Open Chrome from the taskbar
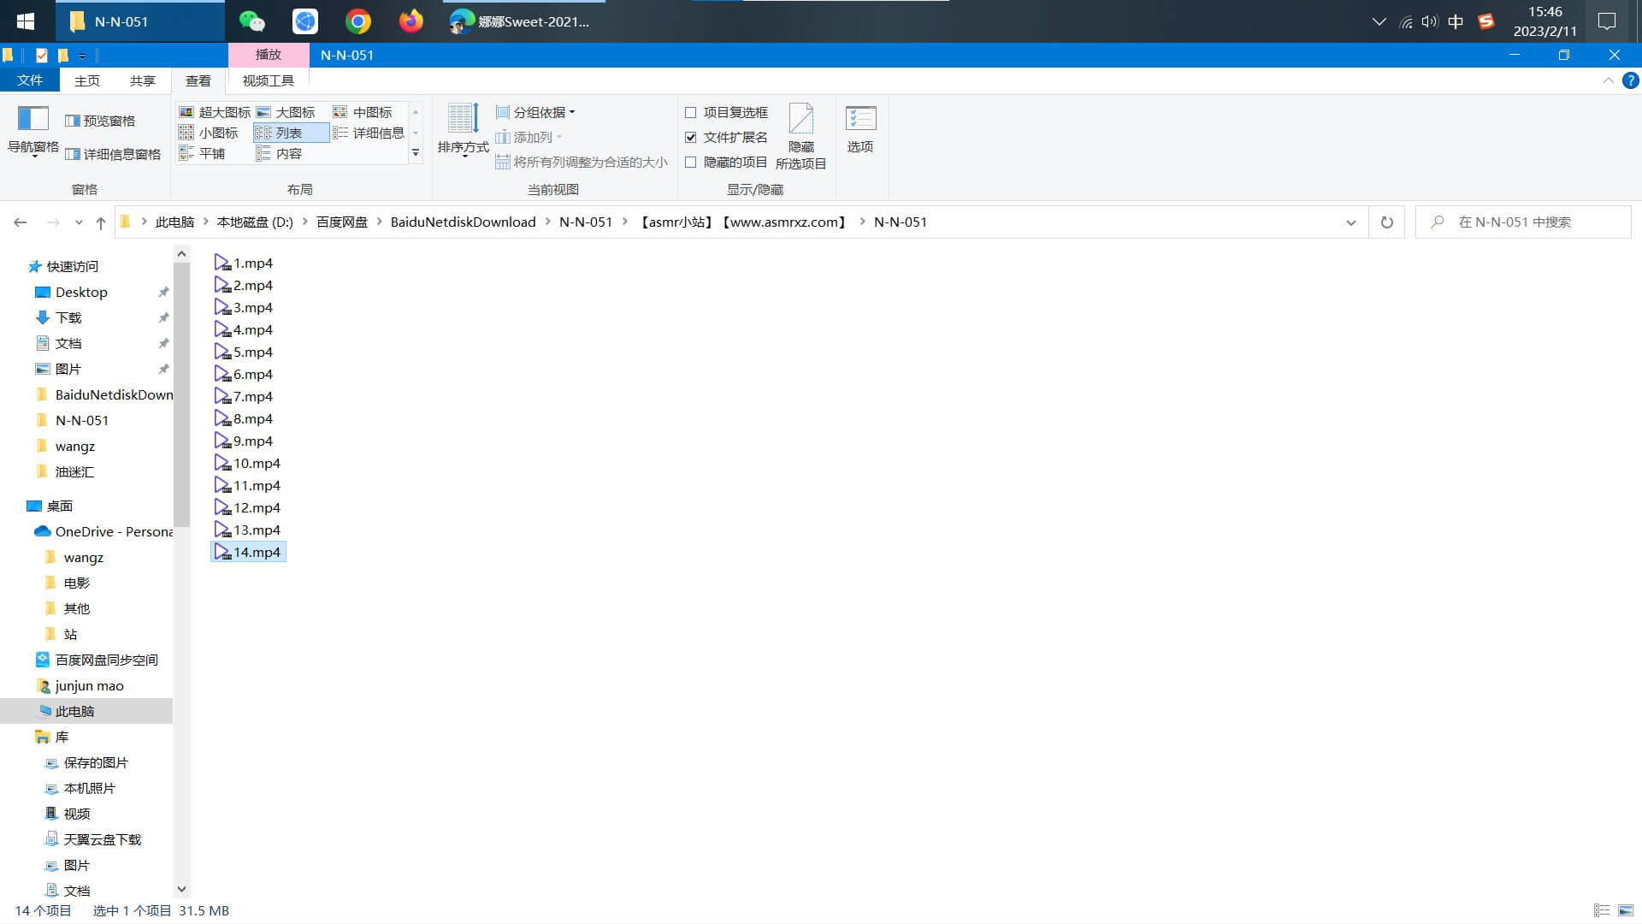This screenshot has width=1642, height=924. [x=358, y=21]
